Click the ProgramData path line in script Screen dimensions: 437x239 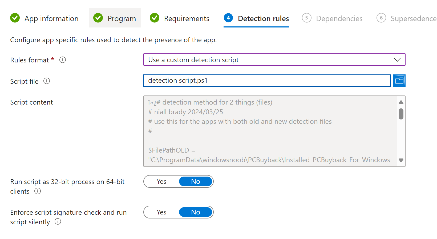(x=269, y=160)
